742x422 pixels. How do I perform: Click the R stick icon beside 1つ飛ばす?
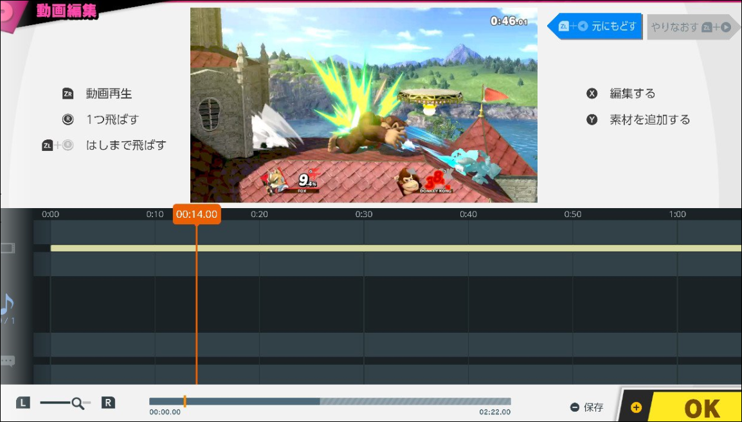coord(68,119)
